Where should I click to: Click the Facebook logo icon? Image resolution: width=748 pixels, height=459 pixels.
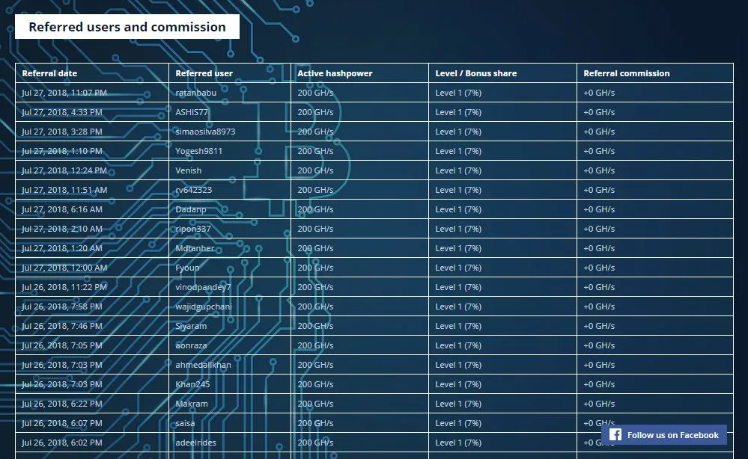tap(615, 435)
